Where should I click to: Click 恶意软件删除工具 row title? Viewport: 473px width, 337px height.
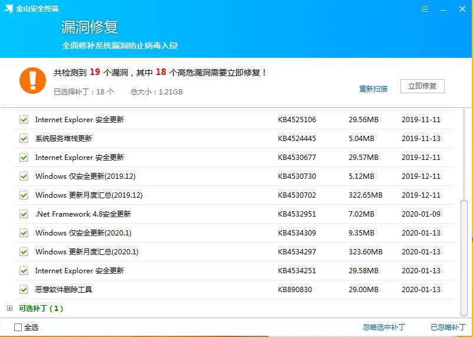64,290
